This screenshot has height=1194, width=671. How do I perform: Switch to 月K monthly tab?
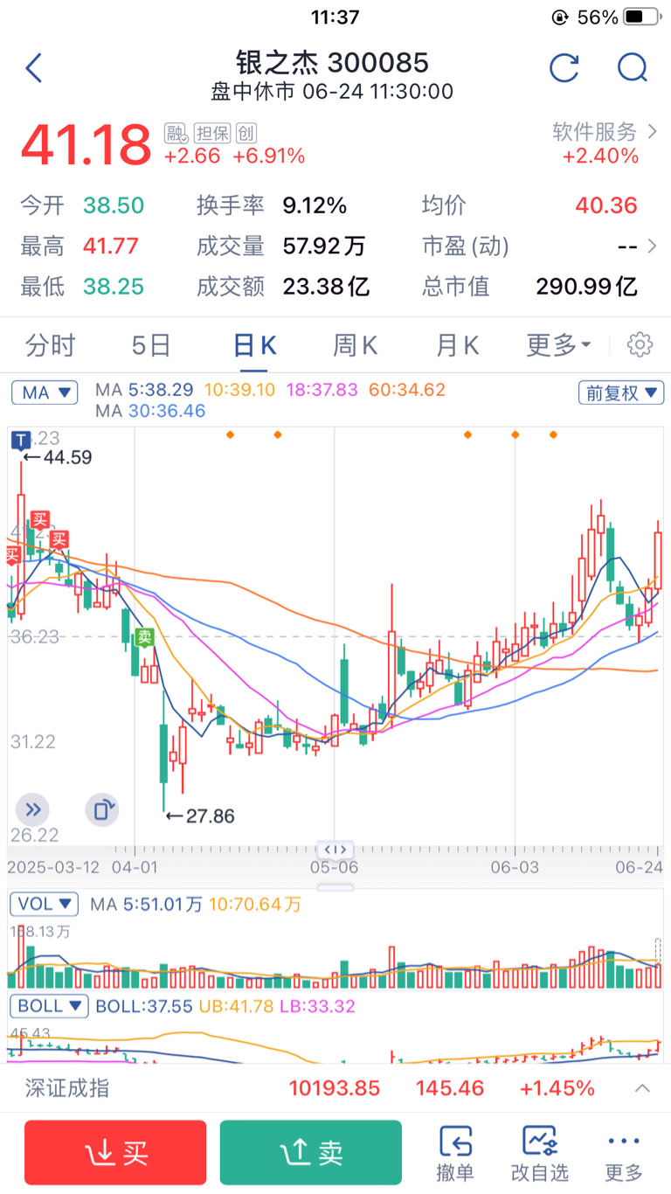click(458, 345)
